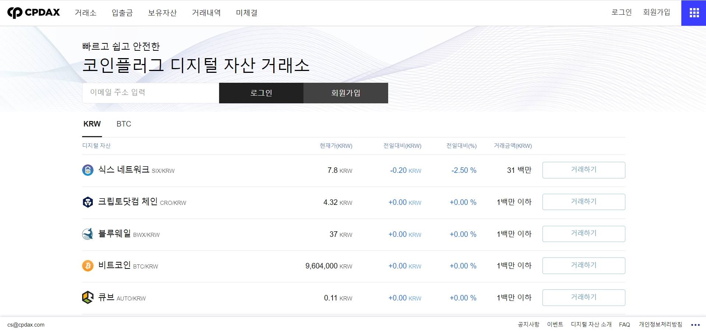The image size is (706, 331).
Task: Click the 31 백만 trade volume
Action: click(519, 170)
